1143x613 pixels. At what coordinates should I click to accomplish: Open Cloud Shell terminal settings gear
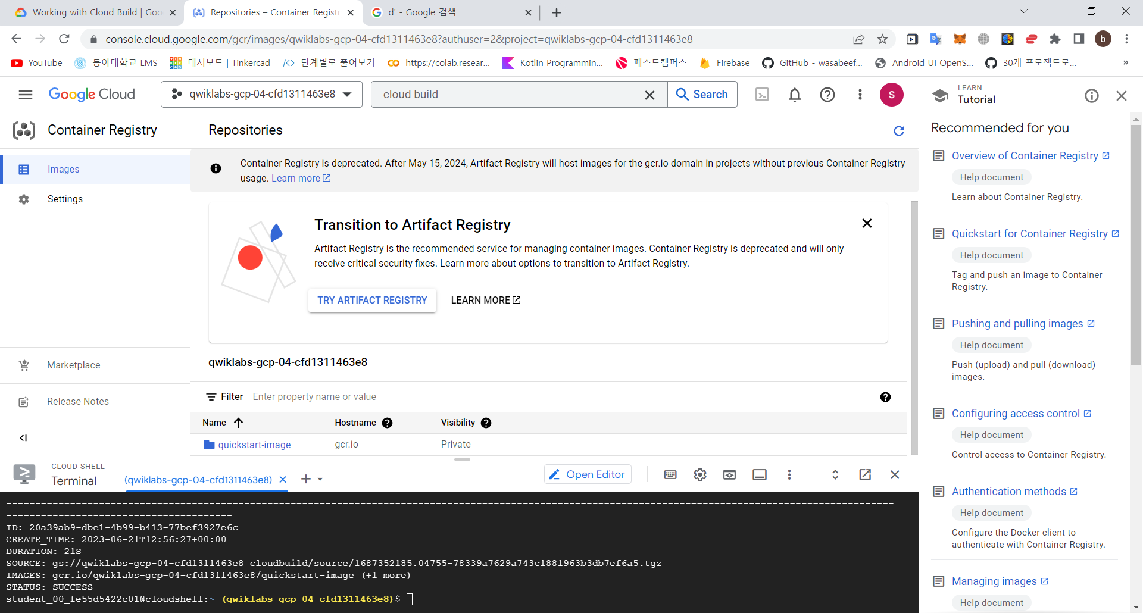pyautogui.click(x=700, y=474)
